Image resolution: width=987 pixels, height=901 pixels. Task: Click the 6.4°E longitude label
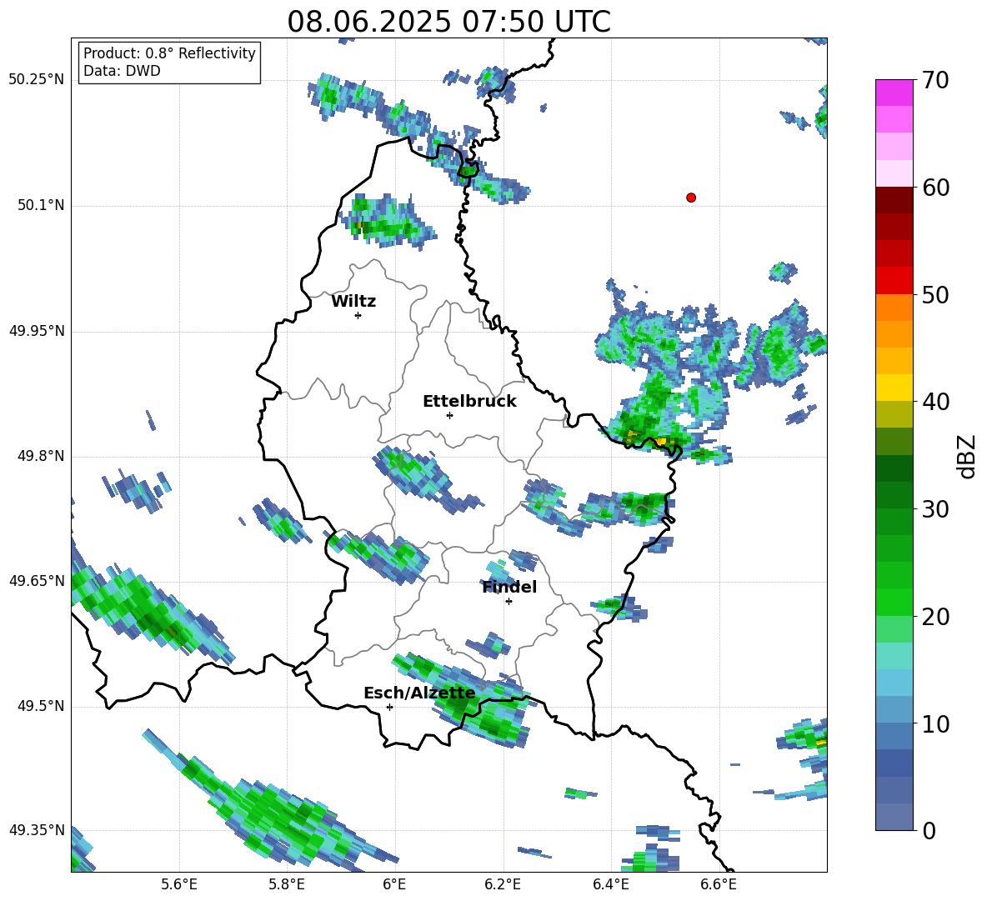[x=610, y=884]
